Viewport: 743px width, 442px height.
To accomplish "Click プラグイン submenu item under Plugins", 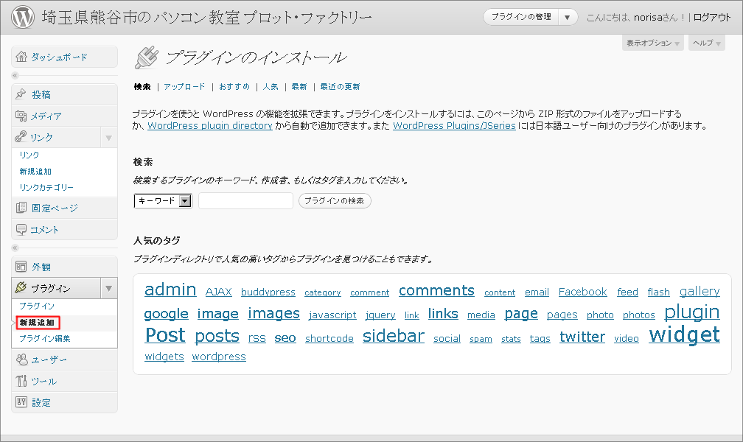I will point(37,306).
